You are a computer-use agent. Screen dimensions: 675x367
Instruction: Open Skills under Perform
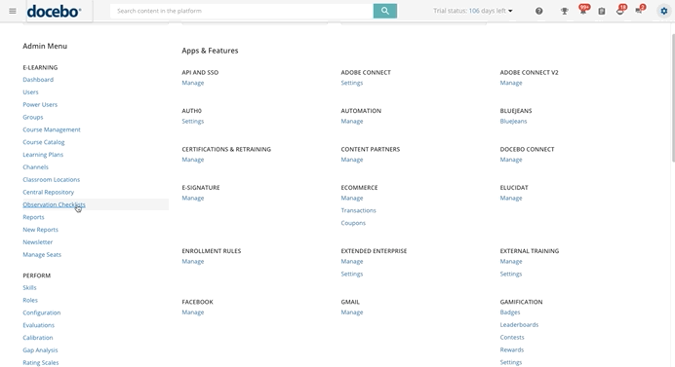(x=29, y=287)
